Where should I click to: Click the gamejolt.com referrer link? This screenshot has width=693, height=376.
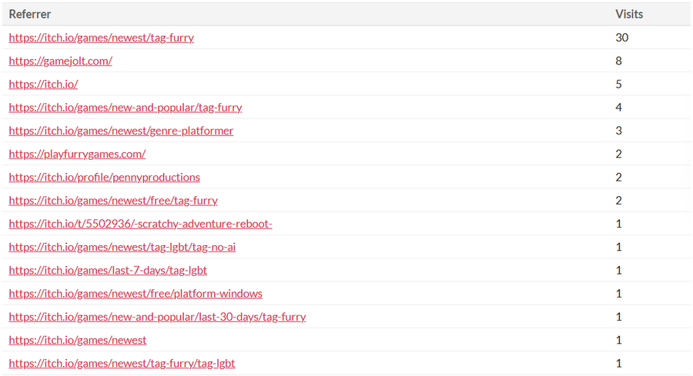tap(60, 61)
